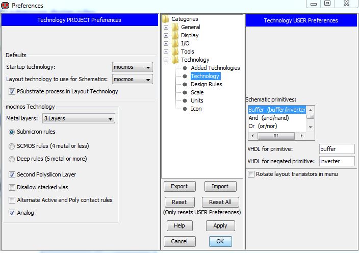Toggle the Analog checkbox
This screenshot has width=359, height=253.
[12, 213]
